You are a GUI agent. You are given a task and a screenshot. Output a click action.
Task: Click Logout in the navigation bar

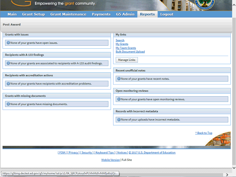coord(167,14)
